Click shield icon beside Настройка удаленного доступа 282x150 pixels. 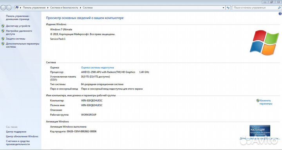3,31
